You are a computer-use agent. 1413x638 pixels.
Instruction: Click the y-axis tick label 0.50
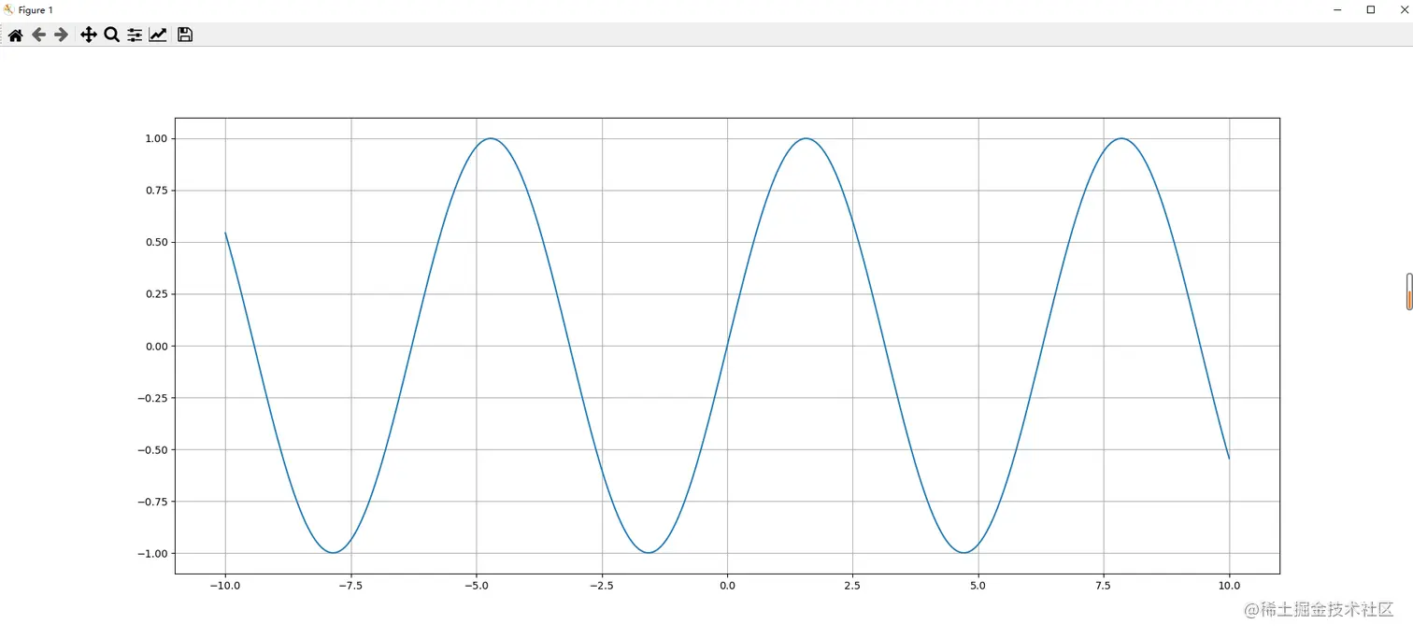click(x=155, y=242)
